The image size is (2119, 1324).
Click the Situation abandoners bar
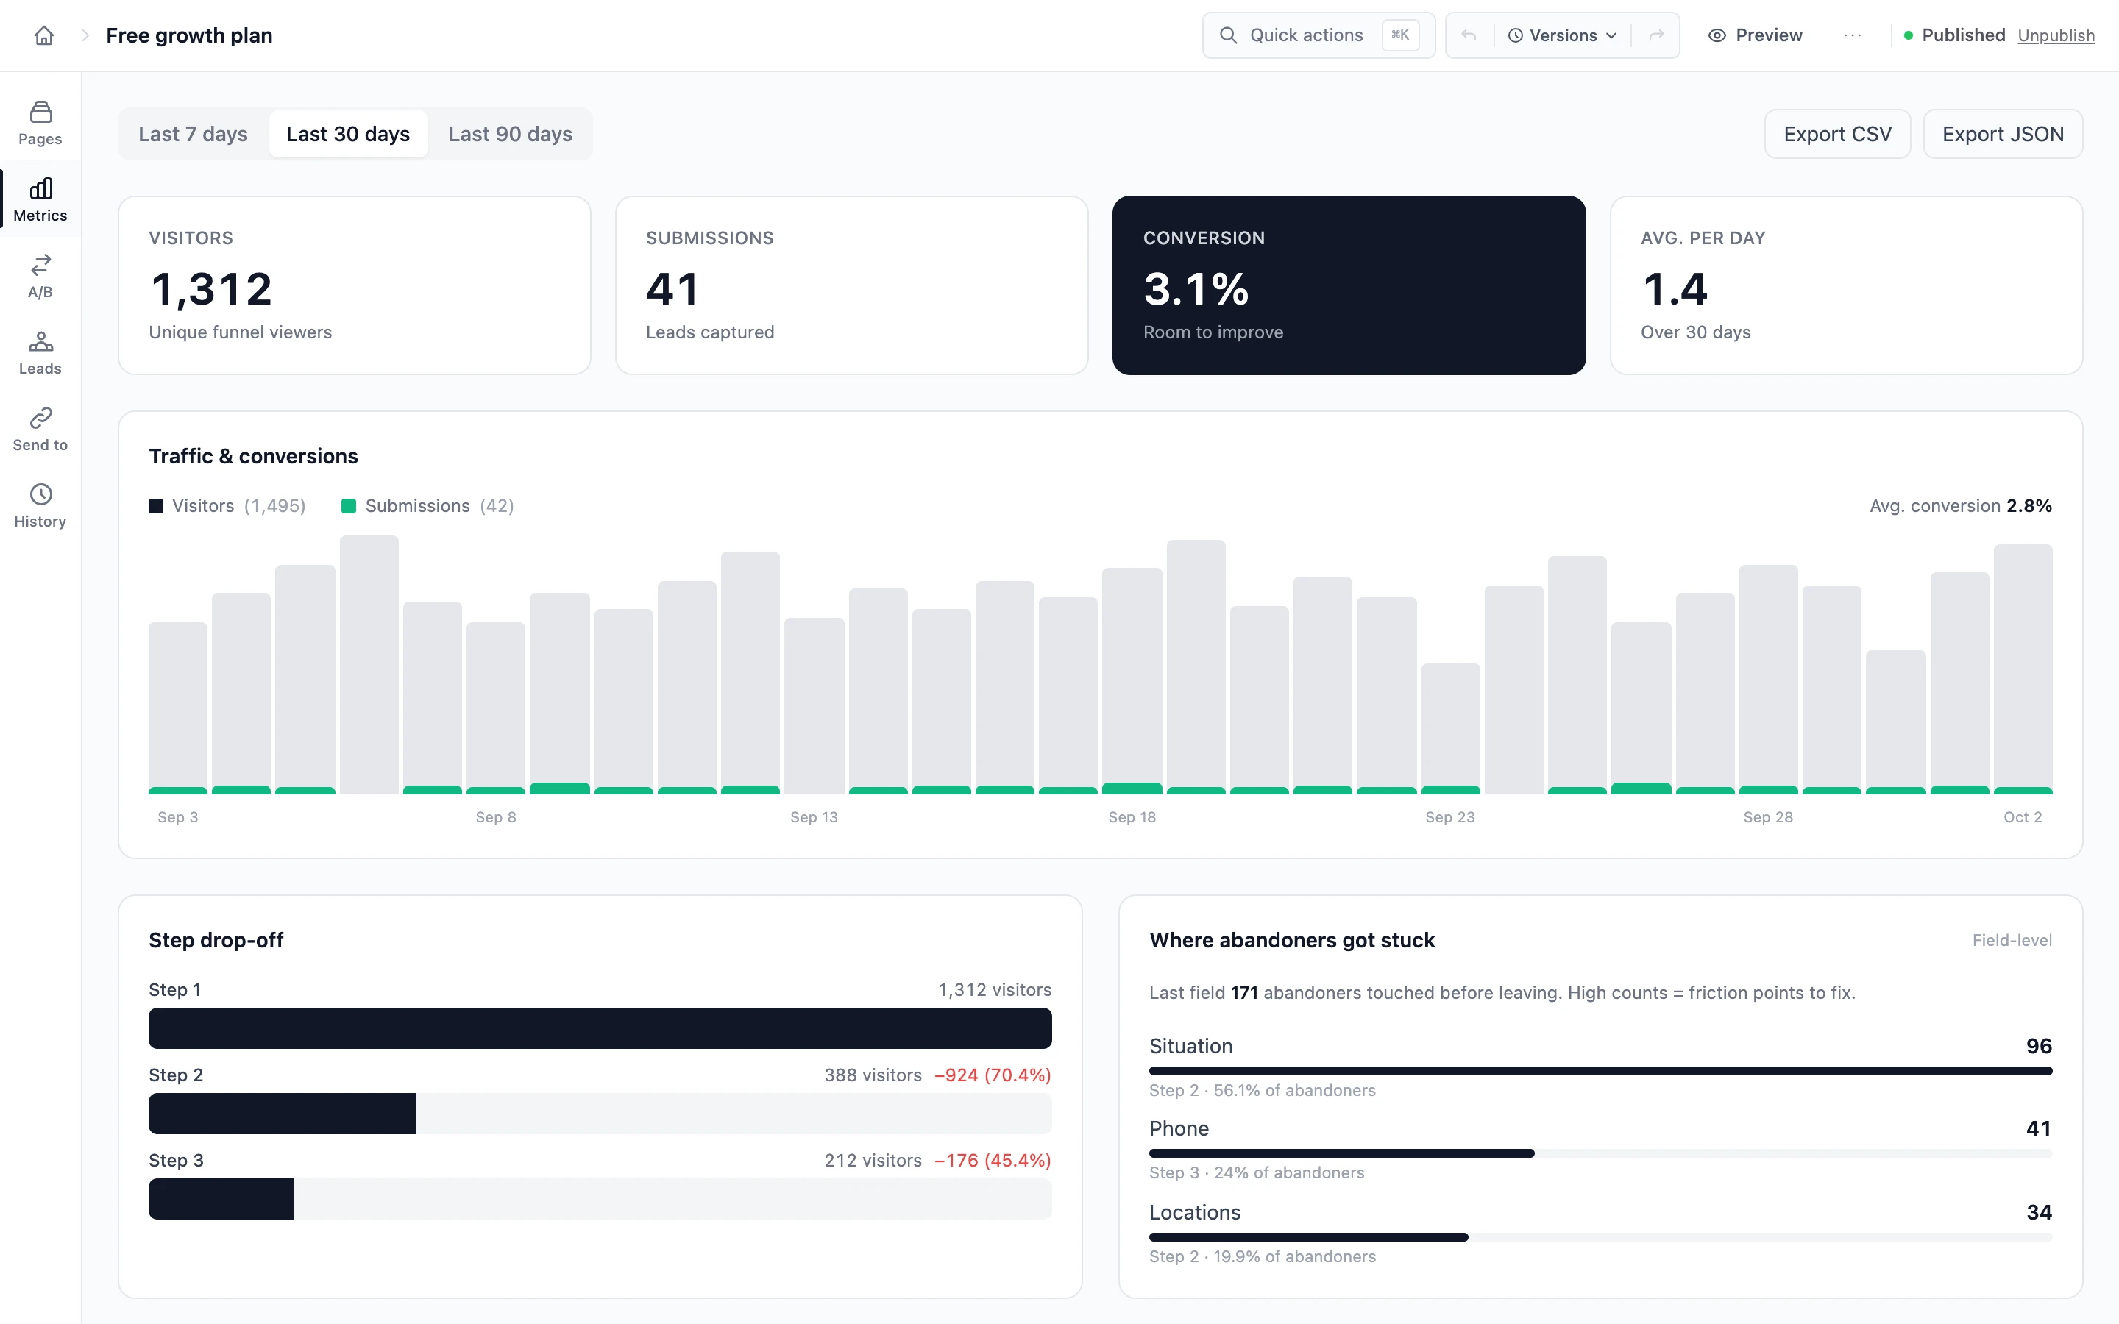(1600, 1071)
